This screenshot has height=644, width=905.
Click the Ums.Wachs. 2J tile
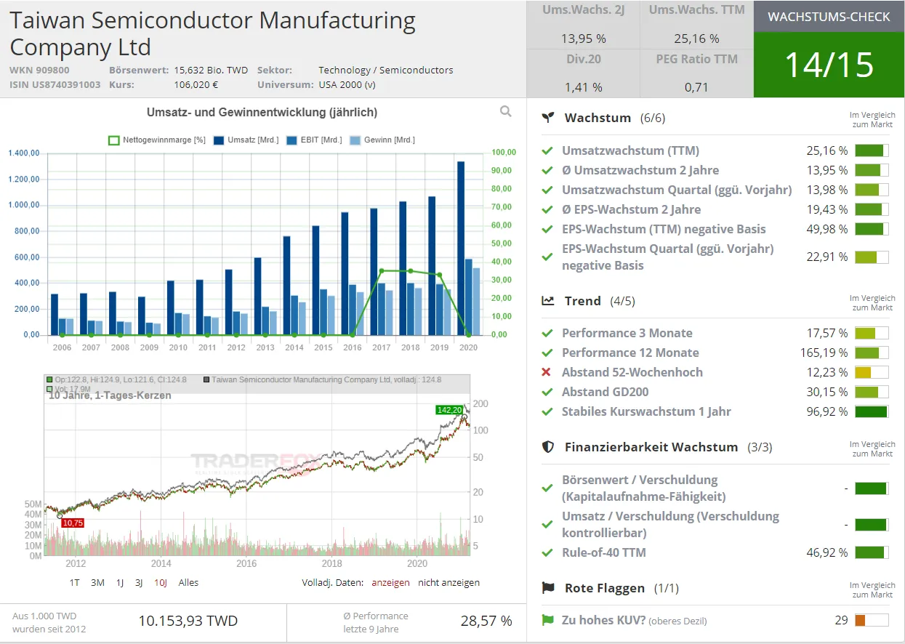pyautogui.click(x=583, y=25)
